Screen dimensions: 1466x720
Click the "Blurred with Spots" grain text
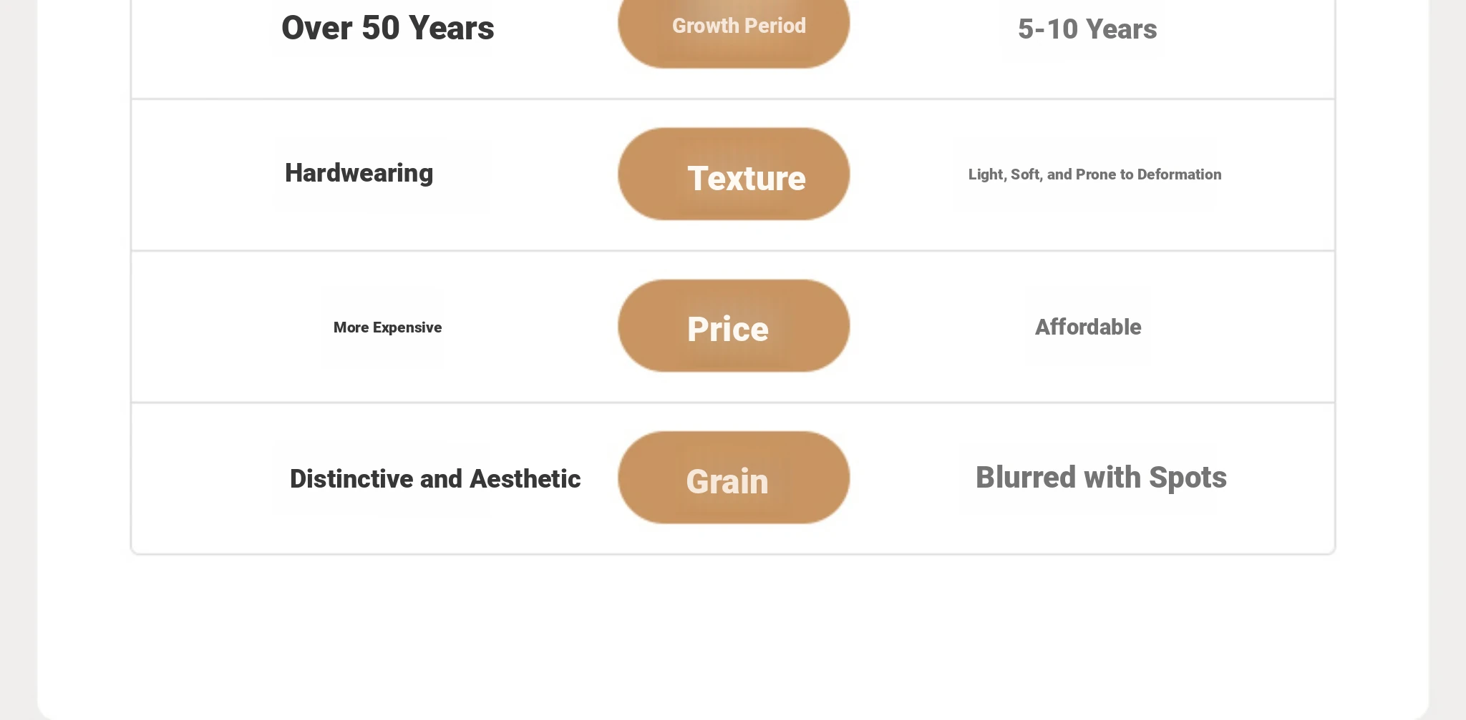(x=1101, y=478)
